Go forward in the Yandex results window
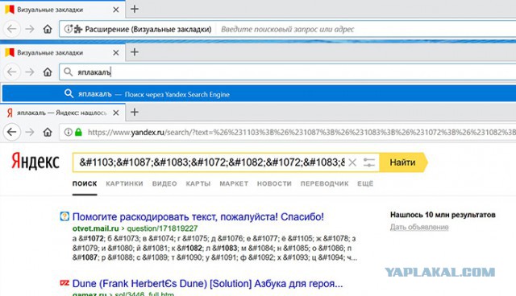This screenshot has width=516, height=296. point(30,132)
